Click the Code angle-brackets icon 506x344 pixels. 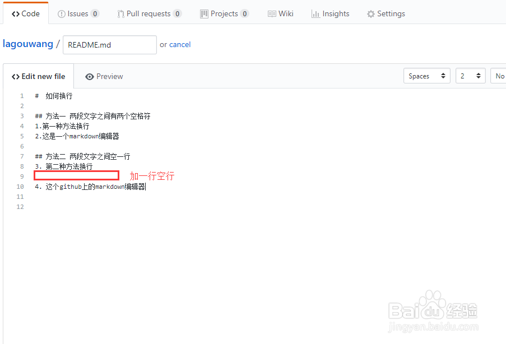16,14
